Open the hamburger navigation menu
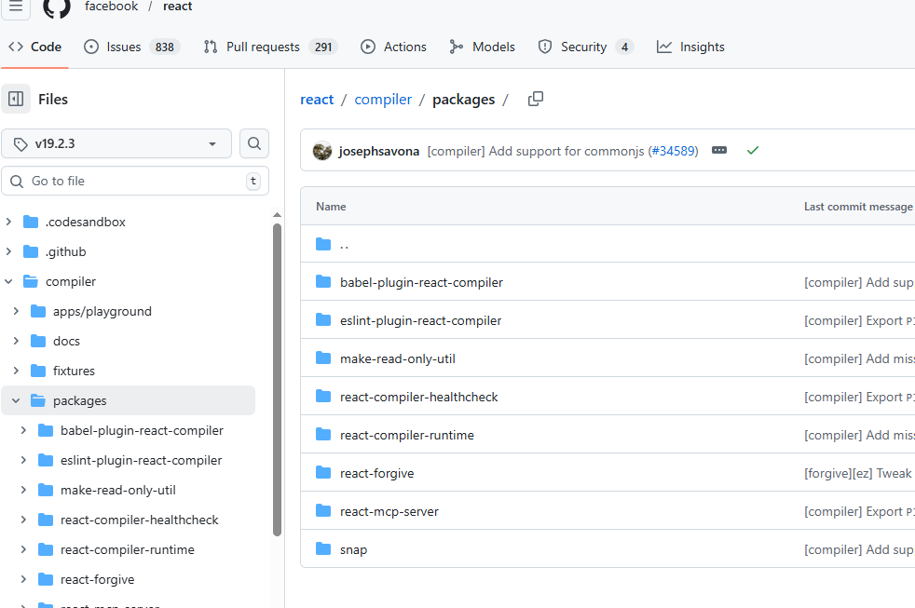915x608 pixels. pos(16,7)
